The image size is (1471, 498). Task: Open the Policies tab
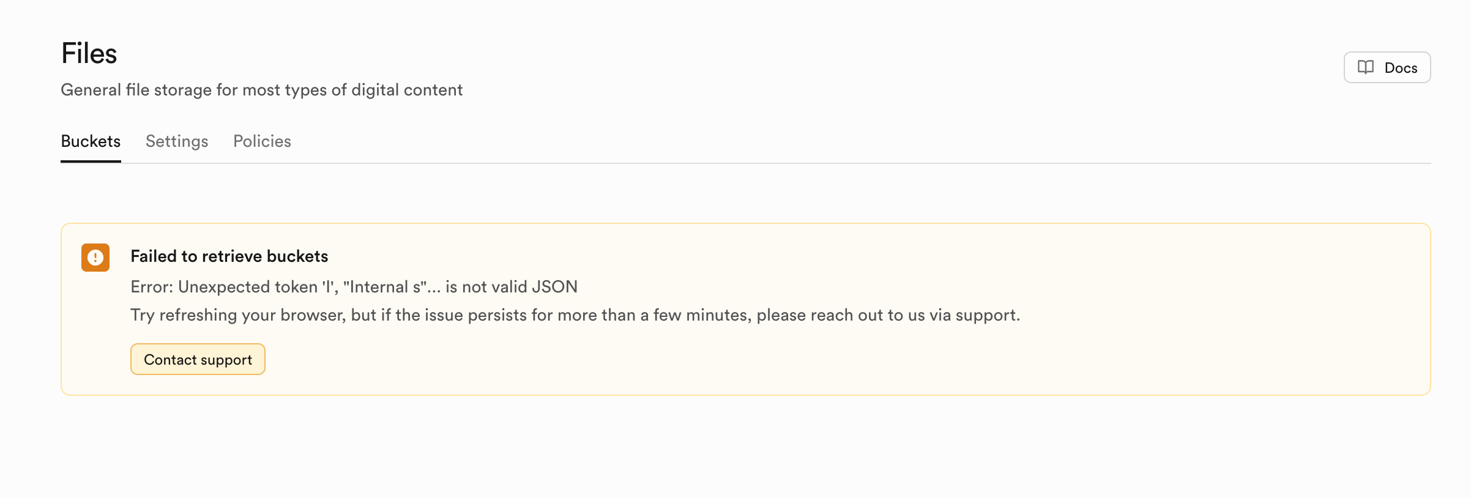[x=262, y=141]
